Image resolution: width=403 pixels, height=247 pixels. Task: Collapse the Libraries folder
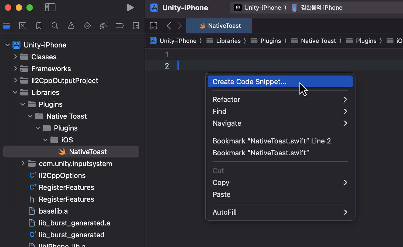(x=15, y=92)
